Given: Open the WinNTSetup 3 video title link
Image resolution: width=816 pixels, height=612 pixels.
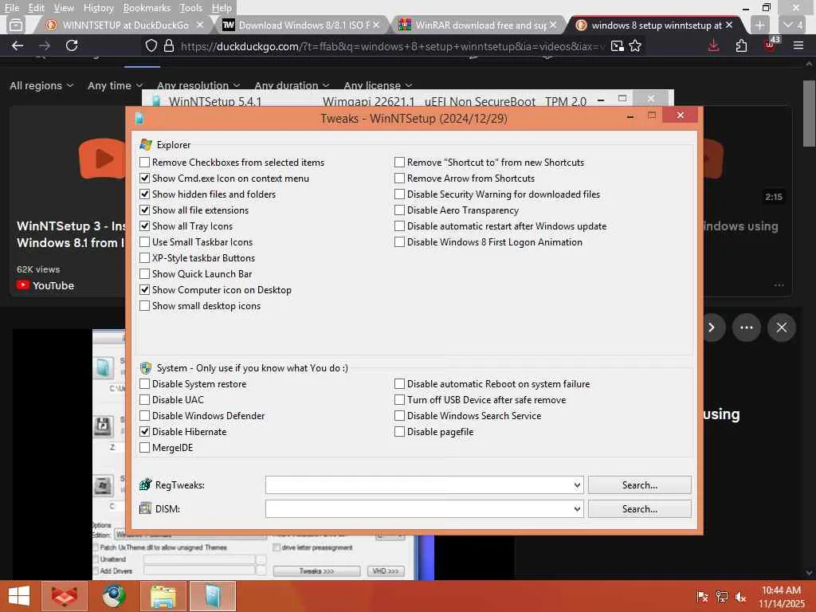Looking at the screenshot, I should click(x=71, y=234).
